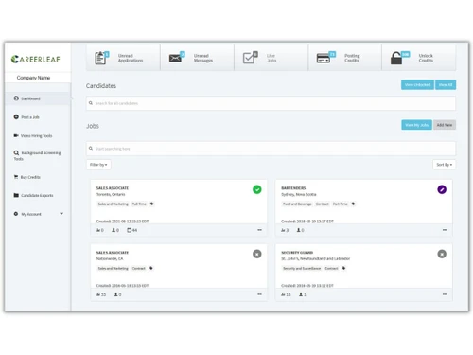Click tag icon on Toronto Sales Associate card
473x355 pixels.
pos(151,204)
